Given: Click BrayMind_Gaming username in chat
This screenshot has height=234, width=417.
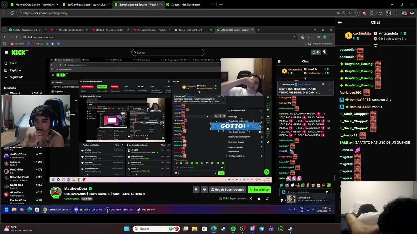Looking at the screenshot, I should coord(359,64).
